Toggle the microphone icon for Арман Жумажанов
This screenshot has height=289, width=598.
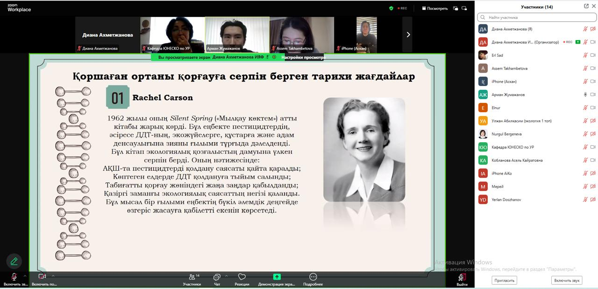tap(585, 94)
